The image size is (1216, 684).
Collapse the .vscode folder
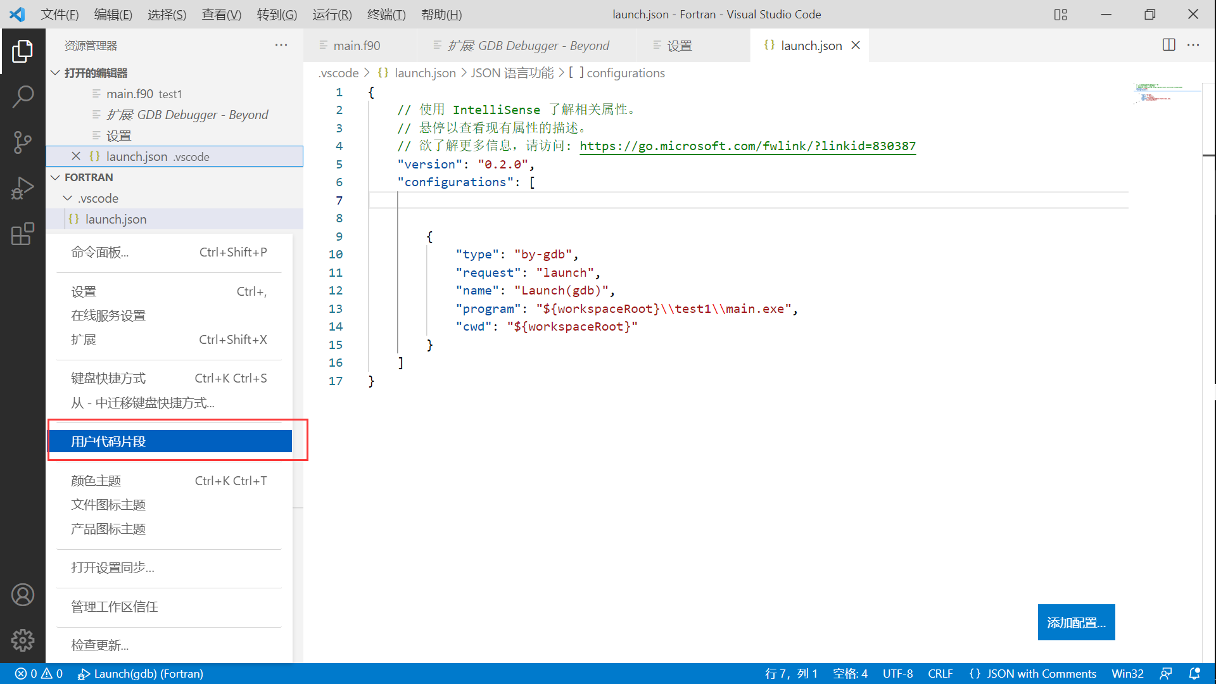click(x=68, y=198)
